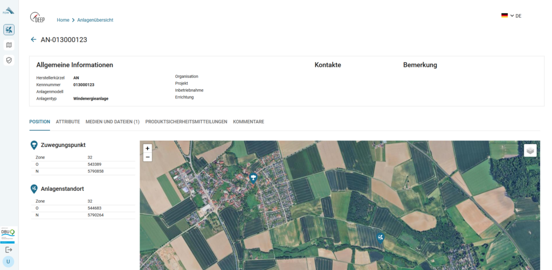The height and width of the screenshot is (270, 552).
Task: Zoom out on the map
Action: pyautogui.click(x=148, y=157)
